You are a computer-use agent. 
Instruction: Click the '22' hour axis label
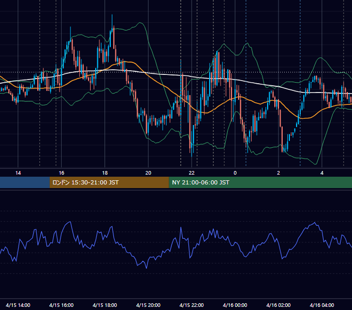[x=192, y=173]
